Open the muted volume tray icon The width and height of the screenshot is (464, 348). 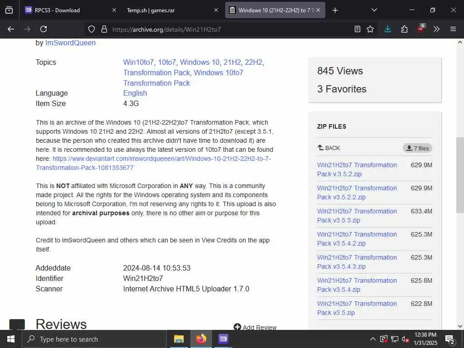[x=406, y=339]
